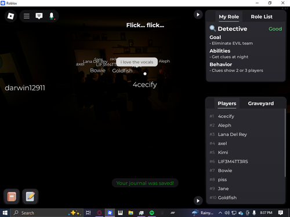Viewport: 290px width, 217px height.
Task: Select player #2 Aleph in the list
Action: (x=245, y=126)
